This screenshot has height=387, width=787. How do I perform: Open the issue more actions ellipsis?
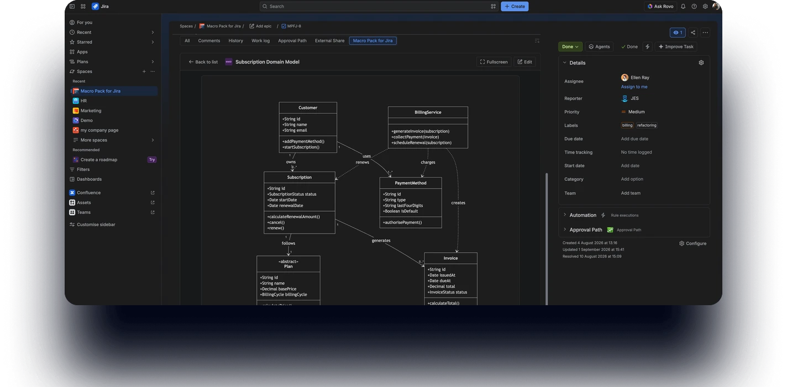point(705,33)
